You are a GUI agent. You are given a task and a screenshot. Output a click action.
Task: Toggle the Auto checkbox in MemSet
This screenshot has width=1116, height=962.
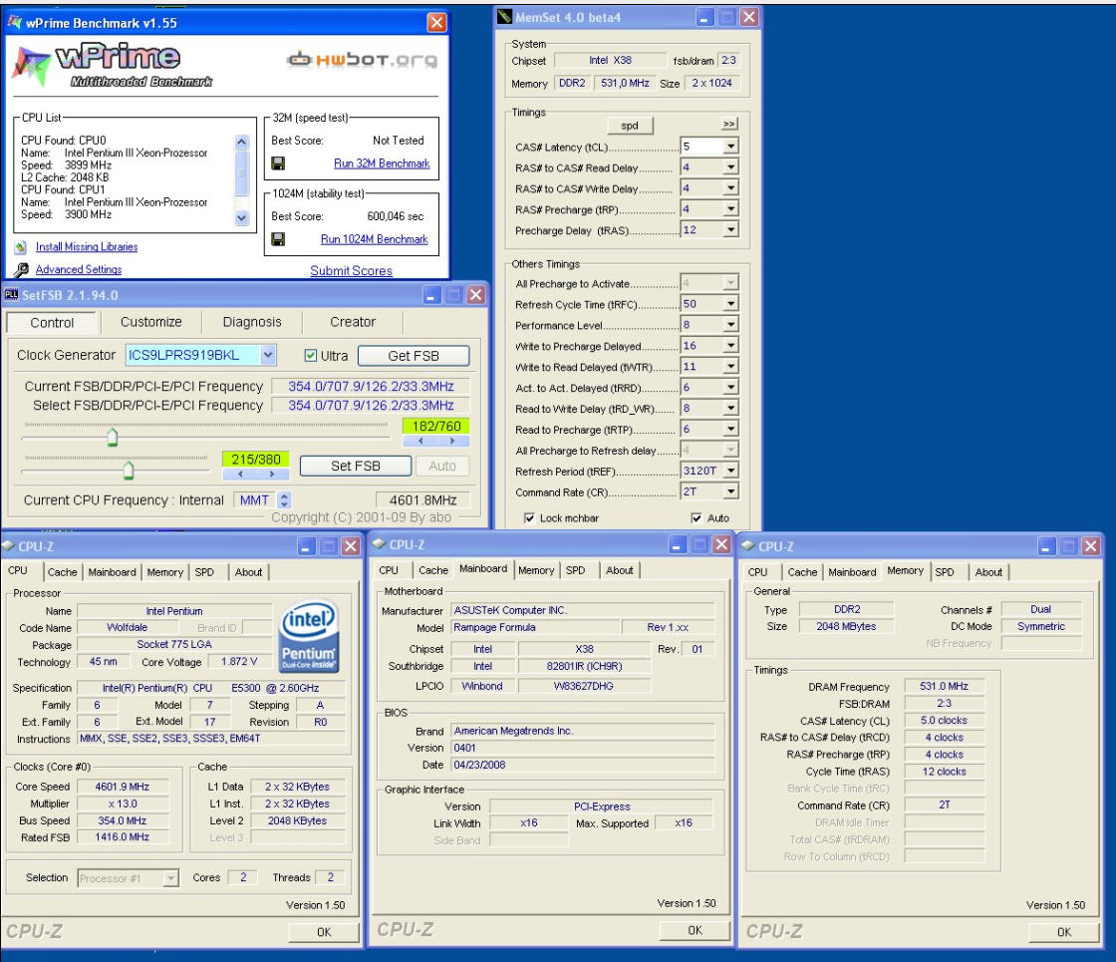click(697, 517)
